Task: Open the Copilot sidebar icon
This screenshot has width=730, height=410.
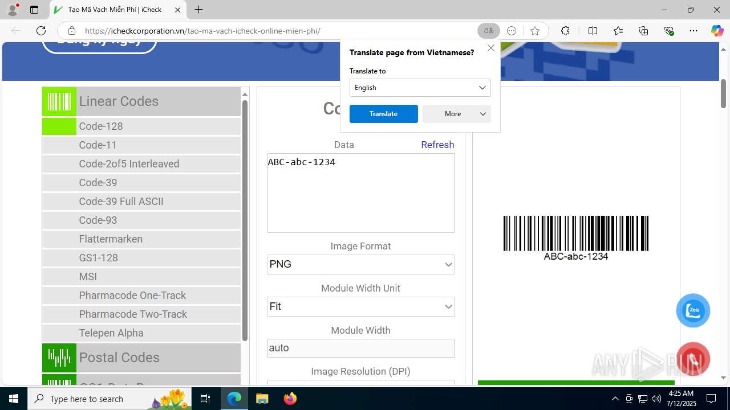Action: [717, 31]
